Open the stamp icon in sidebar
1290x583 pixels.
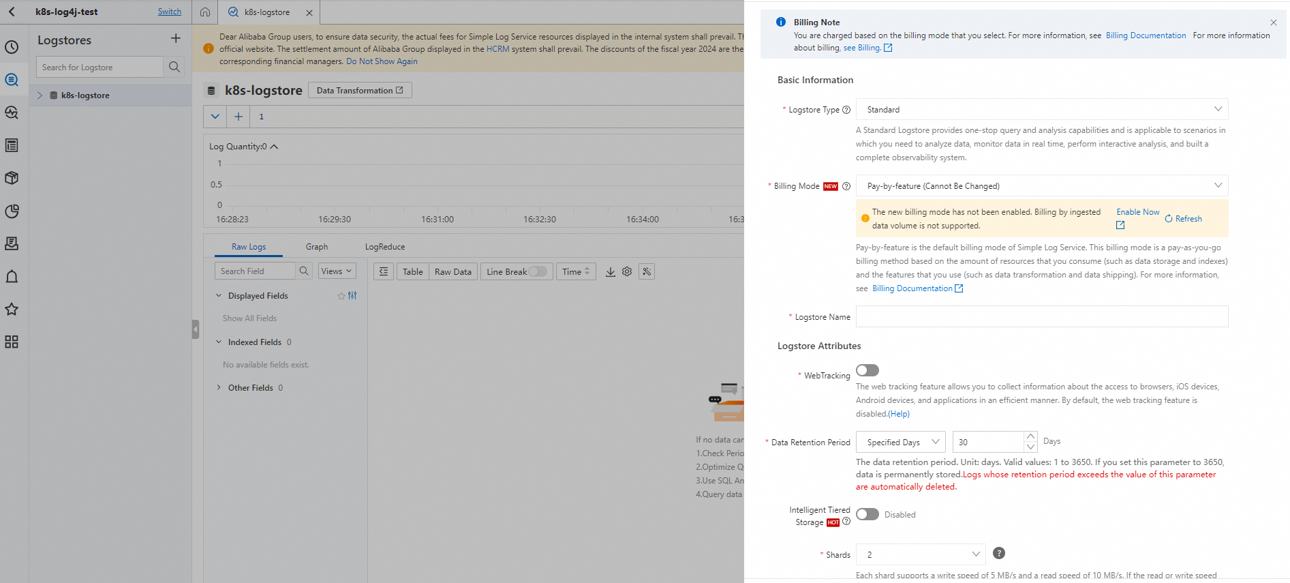[12, 243]
